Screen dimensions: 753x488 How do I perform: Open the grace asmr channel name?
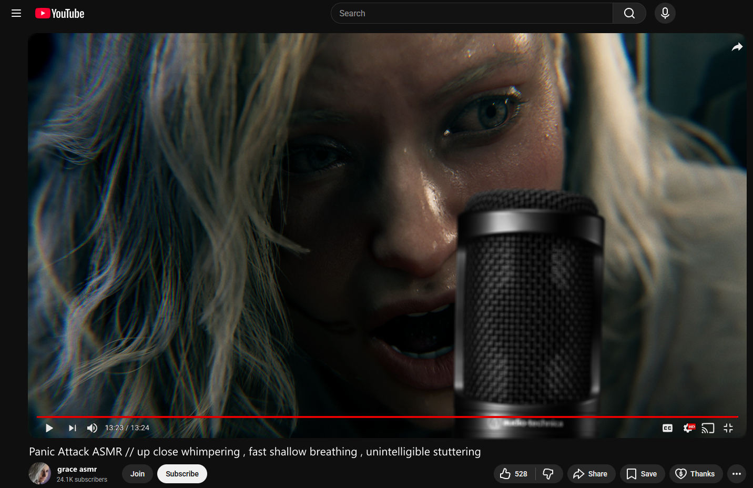[77, 469]
